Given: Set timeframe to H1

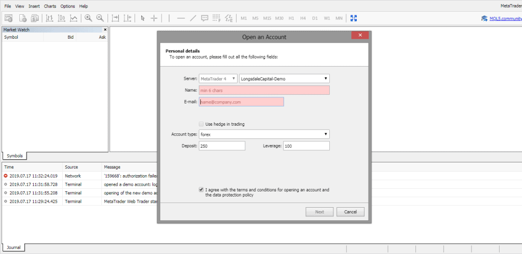Looking at the screenshot, I should pos(291,18).
